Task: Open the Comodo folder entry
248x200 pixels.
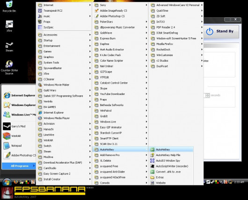Action: point(121,183)
